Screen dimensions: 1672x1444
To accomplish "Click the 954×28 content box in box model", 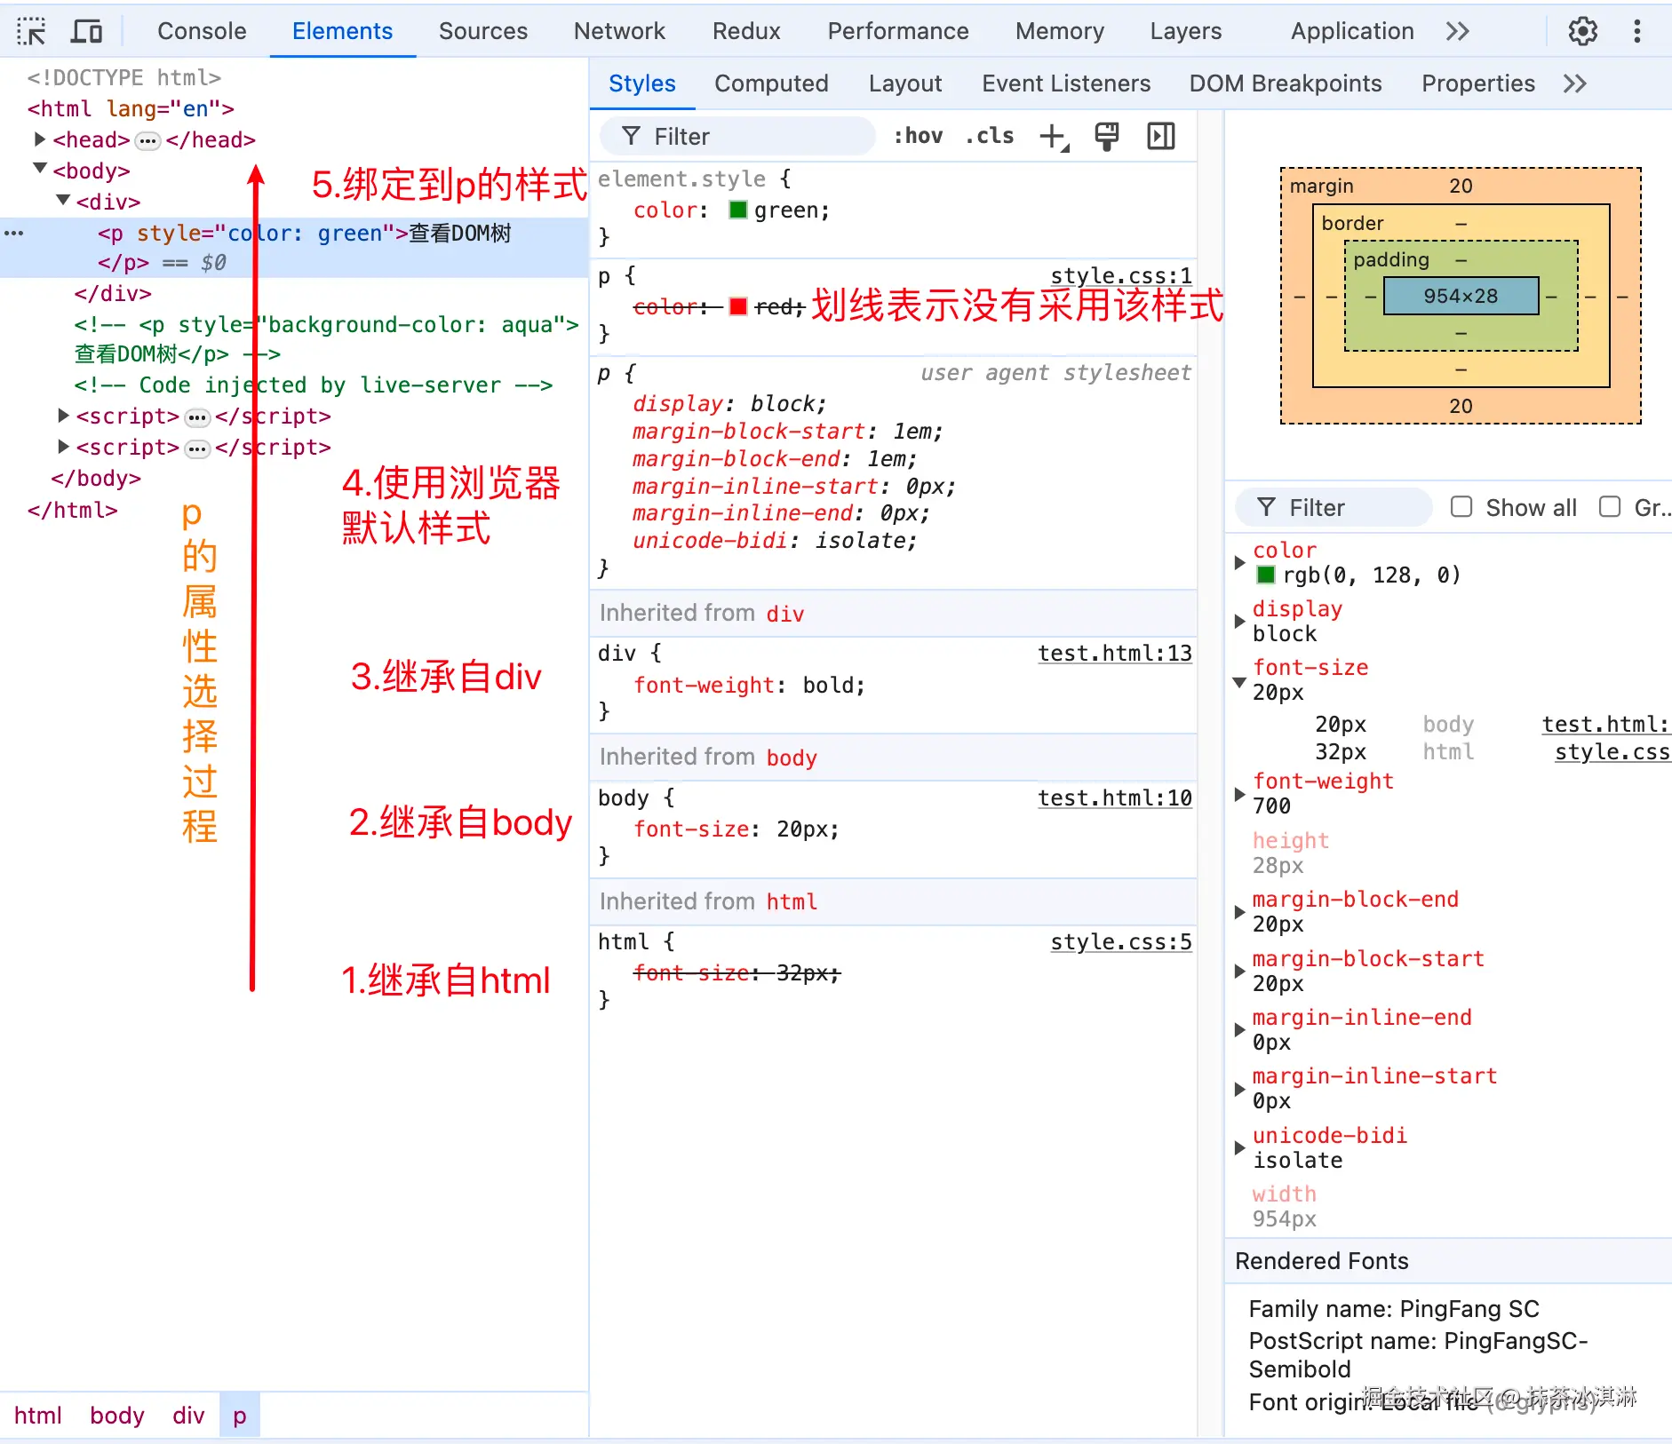I will point(1461,296).
